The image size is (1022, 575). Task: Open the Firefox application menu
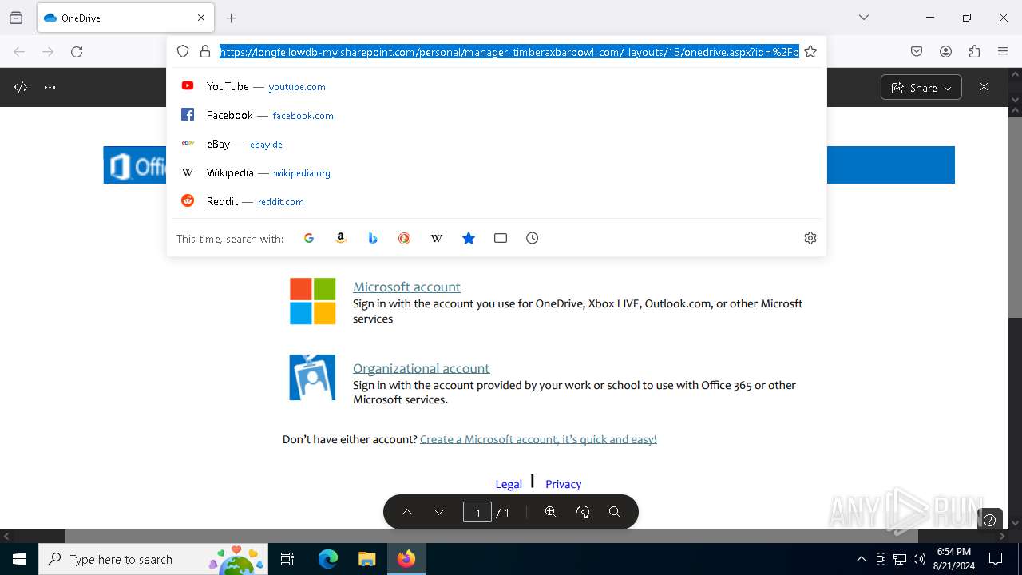tap(1003, 51)
